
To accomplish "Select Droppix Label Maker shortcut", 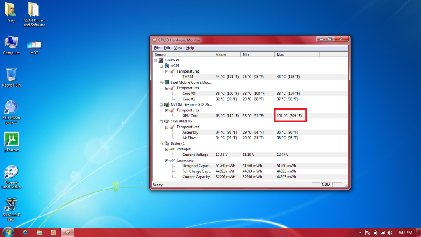I will [x=11, y=177].
